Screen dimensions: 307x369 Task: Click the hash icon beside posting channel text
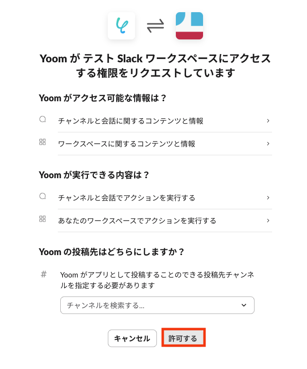tap(44, 274)
